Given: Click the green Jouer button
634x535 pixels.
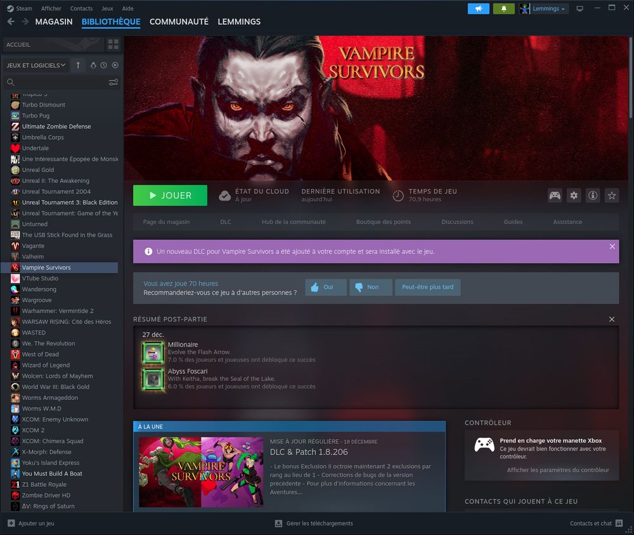Looking at the screenshot, I should pyautogui.click(x=170, y=195).
